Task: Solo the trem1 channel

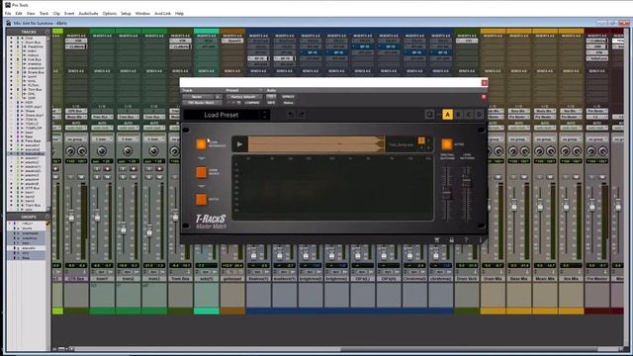Action: pos(97,177)
